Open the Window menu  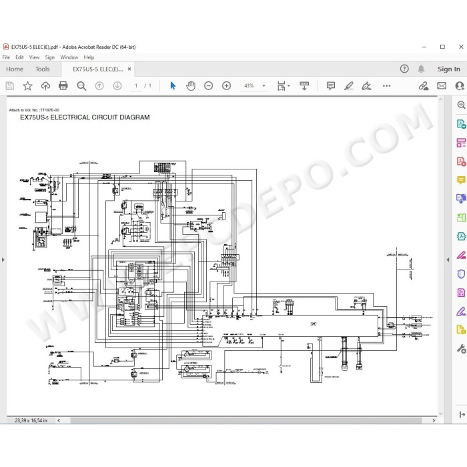[69, 57]
